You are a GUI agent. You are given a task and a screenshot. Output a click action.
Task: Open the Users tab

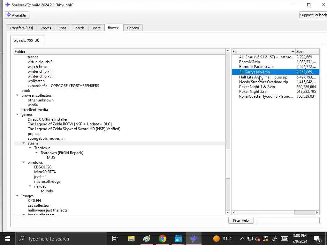(96, 28)
